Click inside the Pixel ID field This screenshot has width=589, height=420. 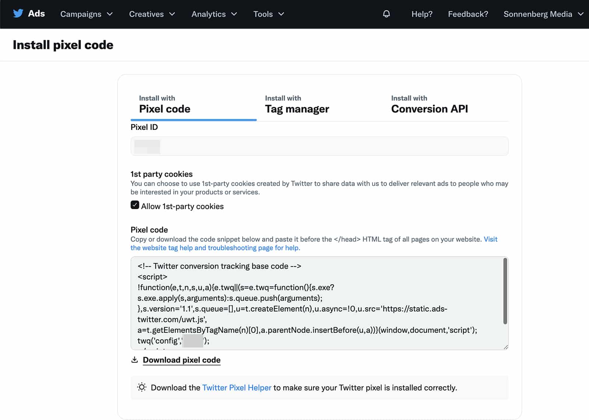[x=319, y=146]
